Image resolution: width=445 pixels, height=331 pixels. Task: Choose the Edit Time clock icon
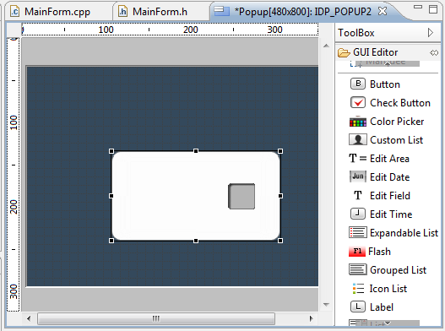pos(357,214)
